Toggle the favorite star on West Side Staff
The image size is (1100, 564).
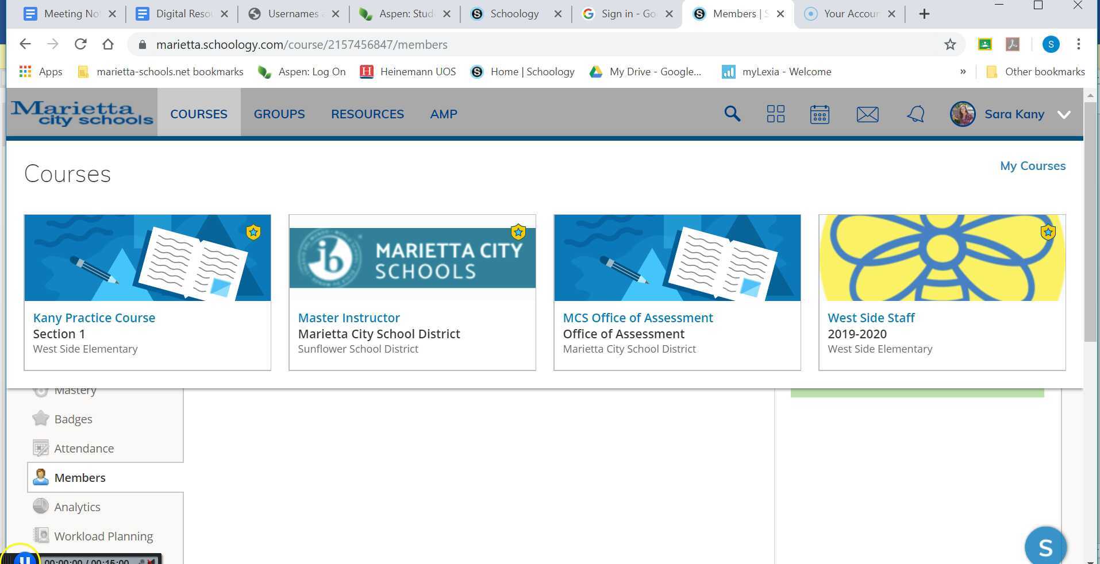pos(1048,232)
